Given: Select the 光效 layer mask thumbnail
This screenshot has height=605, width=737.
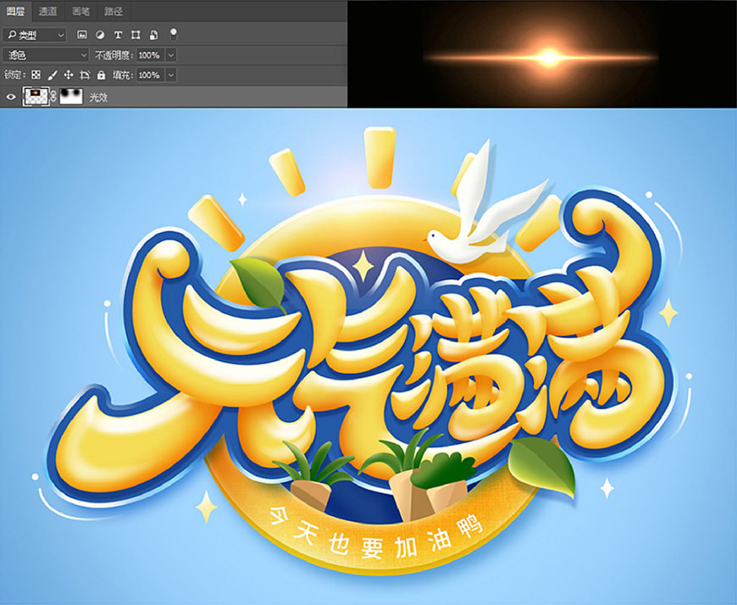Looking at the screenshot, I should [x=71, y=97].
